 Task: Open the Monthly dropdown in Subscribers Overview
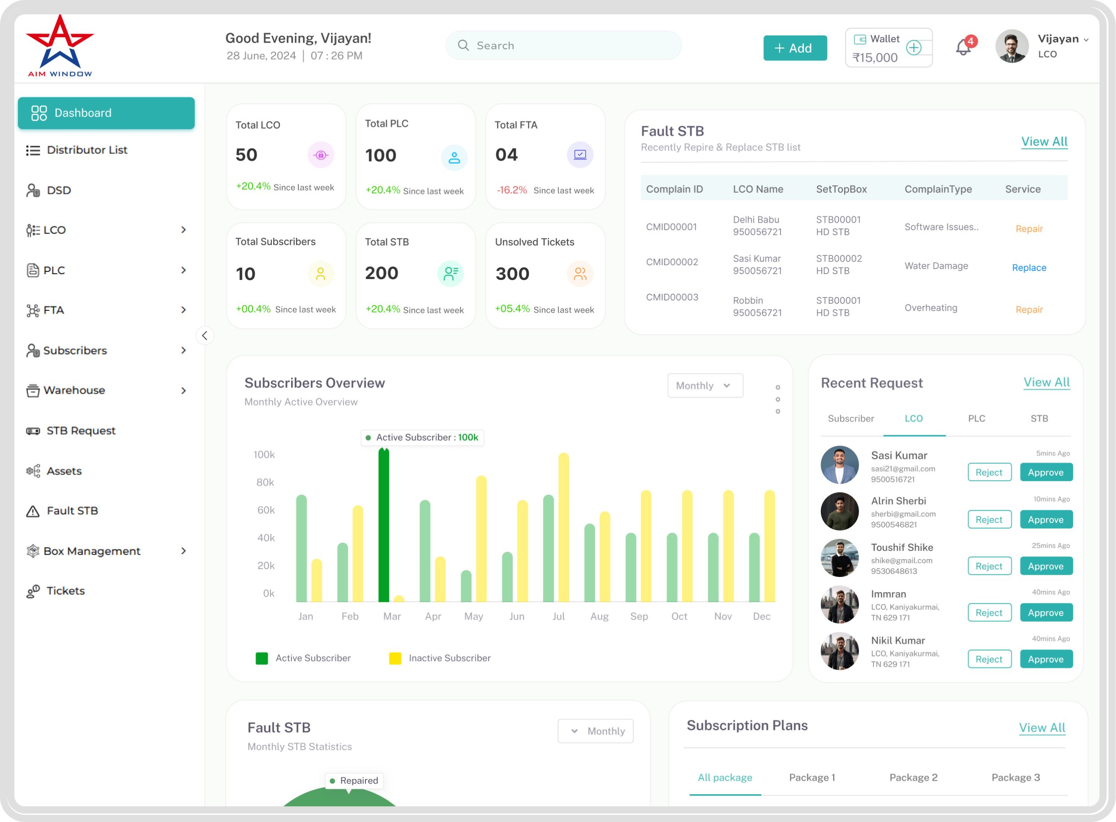(705, 385)
